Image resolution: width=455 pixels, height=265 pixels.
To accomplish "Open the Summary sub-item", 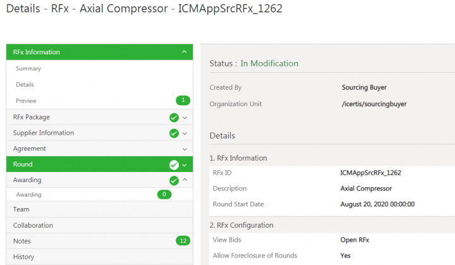I will pyautogui.click(x=28, y=68).
